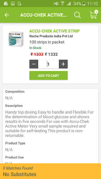
Task: Tap the image notification icon
Action: point(13,4)
